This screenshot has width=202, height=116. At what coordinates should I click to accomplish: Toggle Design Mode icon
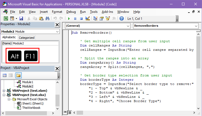click(x=88, y=18)
